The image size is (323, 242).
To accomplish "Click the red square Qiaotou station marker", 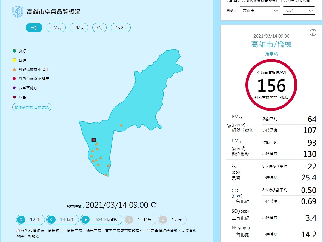I will 94,140.
